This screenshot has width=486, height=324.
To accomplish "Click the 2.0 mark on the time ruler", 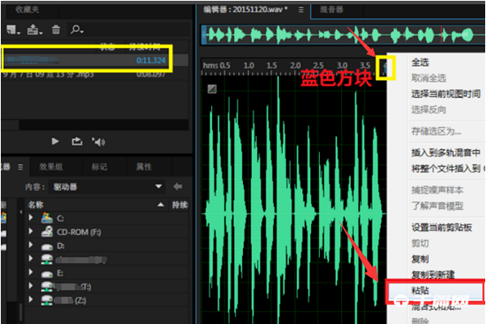I will 295,66.
